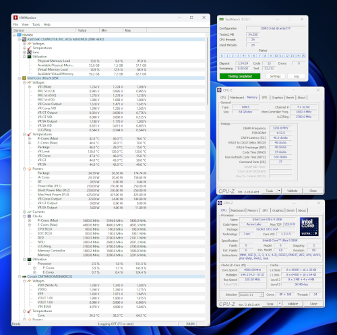
Task: Collapse the Corsair CMT64GX5M2B6600C32 node
Action: coord(20,276)
